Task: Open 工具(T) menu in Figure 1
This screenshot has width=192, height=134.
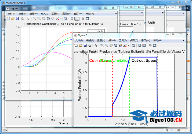Action: [55, 14]
